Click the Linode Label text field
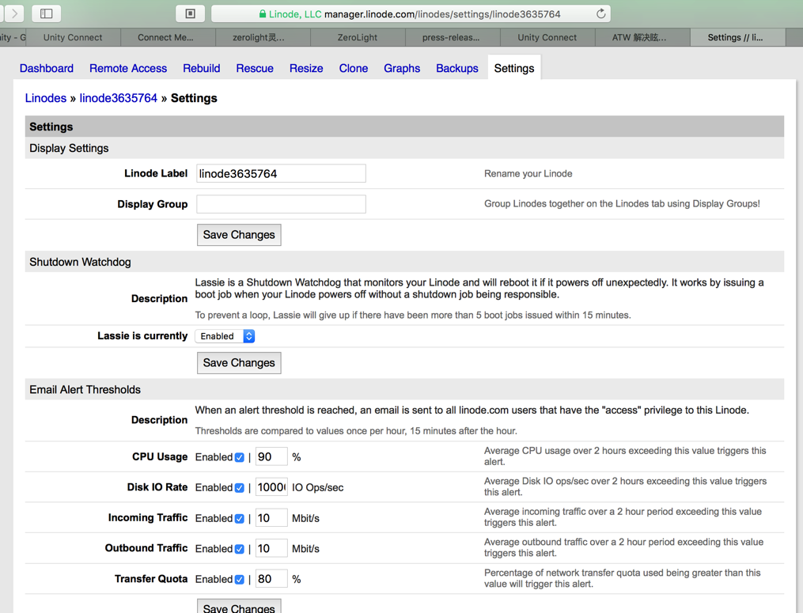 [281, 174]
